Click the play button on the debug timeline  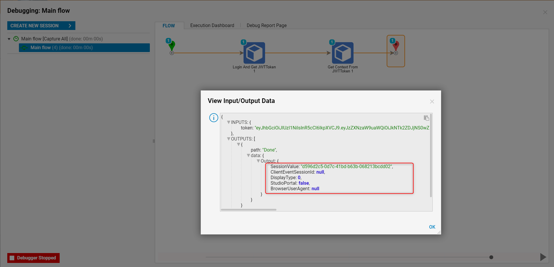pos(543,257)
